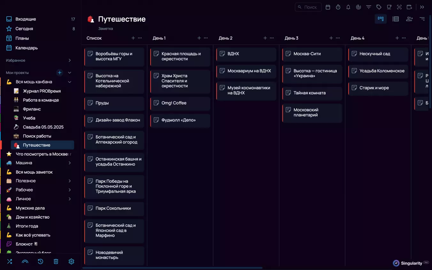The width and height of the screenshot is (432, 270).
Task: Open Работа в команде project
Action: point(42,100)
